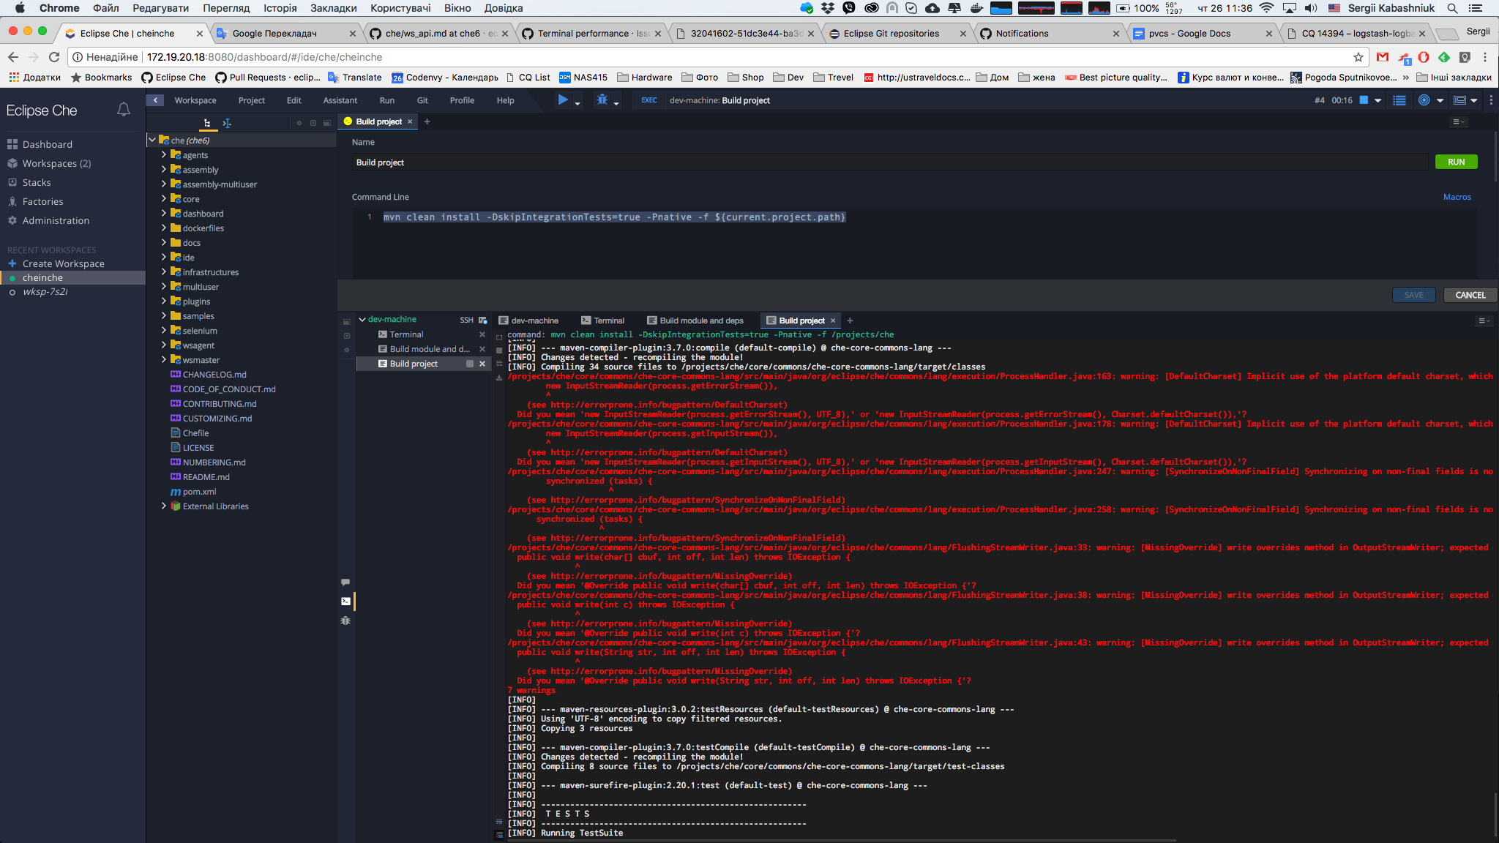Open the Processes panel icon in left strip
Viewport: 1499px width, 843px height.
[x=345, y=601]
